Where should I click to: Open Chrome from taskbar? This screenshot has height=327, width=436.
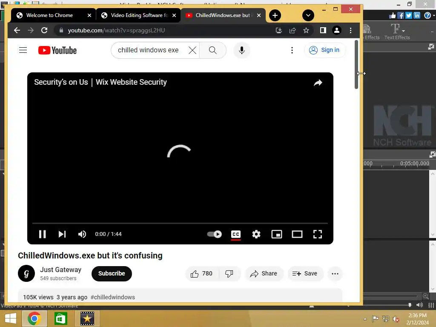pos(34,318)
